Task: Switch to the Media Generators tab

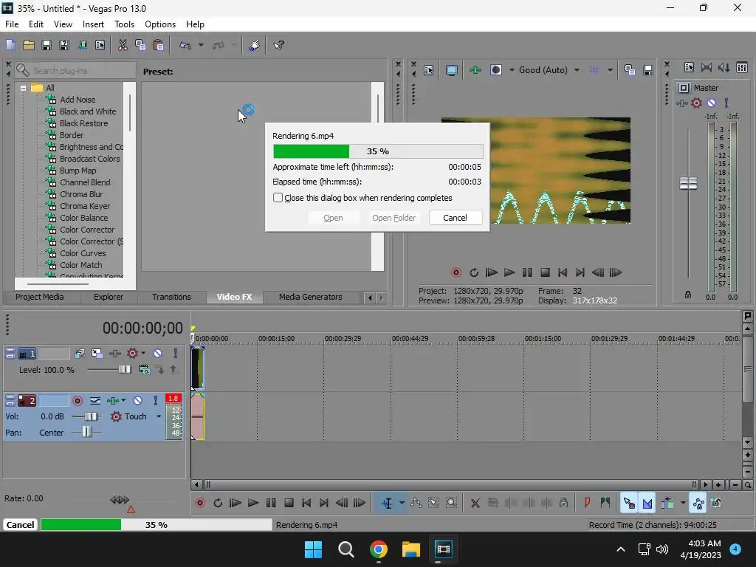Action: pyautogui.click(x=311, y=297)
